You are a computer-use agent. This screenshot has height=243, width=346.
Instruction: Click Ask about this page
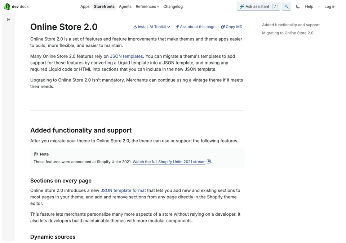tap(195, 27)
